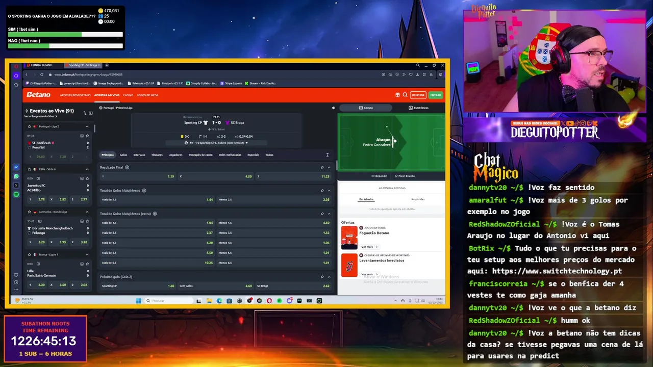This screenshot has height=367, width=653.
Task: Click the green ENTRAR button
Action: pos(435,95)
